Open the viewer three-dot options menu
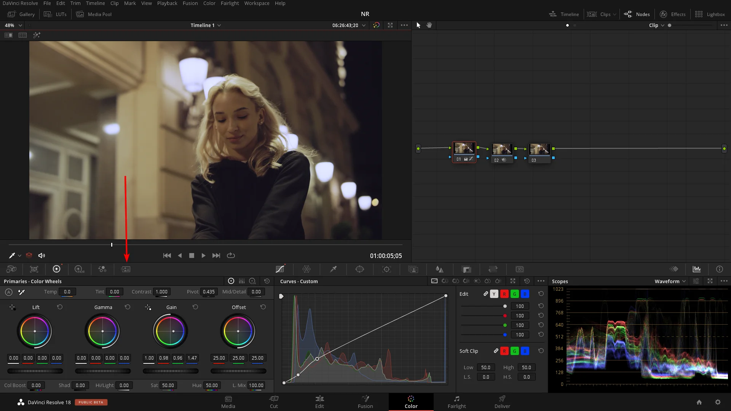Screen dimensions: 731x411 (x=404, y=25)
